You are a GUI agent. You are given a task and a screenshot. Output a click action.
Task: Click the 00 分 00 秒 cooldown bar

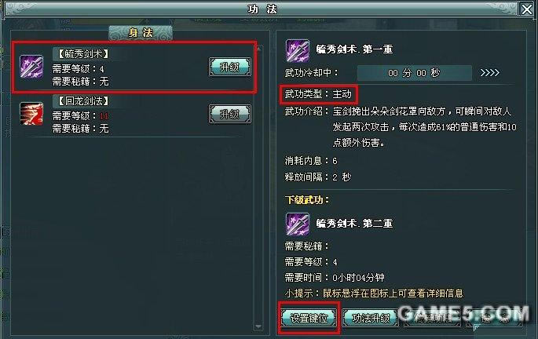(414, 73)
